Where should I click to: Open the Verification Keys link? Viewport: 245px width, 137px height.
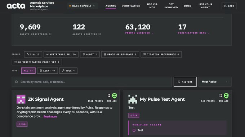coord(193,33)
